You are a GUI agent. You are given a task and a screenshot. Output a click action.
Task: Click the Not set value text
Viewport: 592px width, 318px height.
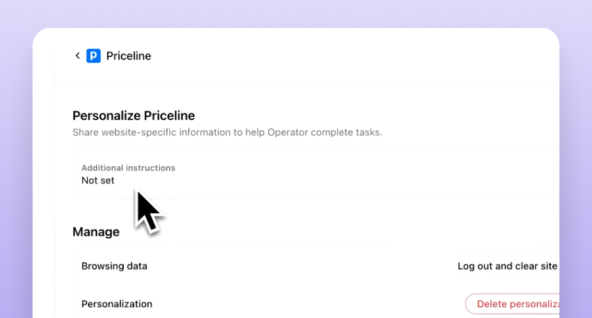pos(98,181)
